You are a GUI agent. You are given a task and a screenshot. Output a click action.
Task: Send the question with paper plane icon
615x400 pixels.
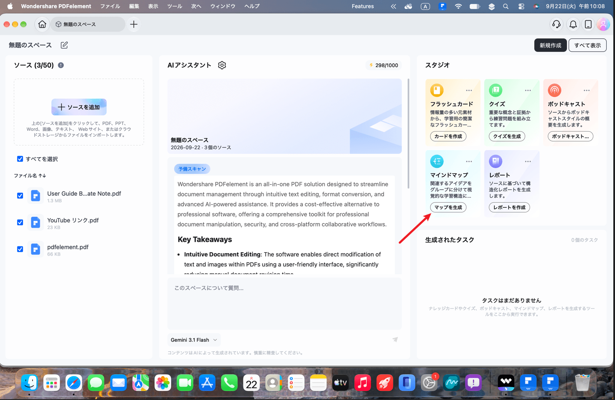tap(395, 340)
